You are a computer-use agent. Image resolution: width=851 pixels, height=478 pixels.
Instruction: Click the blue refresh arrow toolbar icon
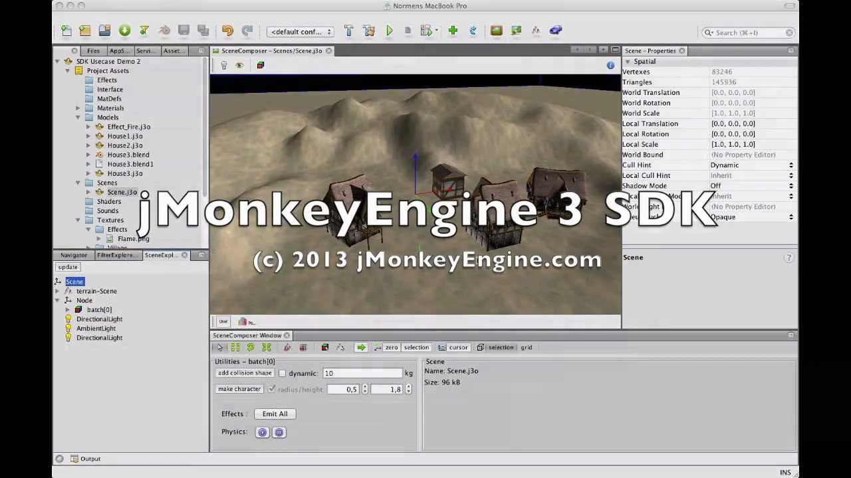pos(473,31)
